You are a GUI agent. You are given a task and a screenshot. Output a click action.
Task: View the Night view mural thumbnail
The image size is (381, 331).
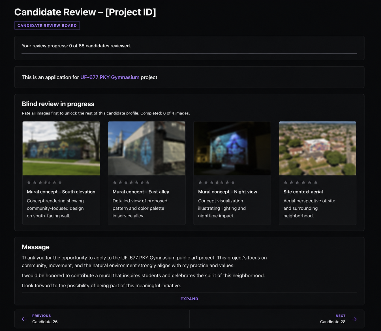[232, 148]
